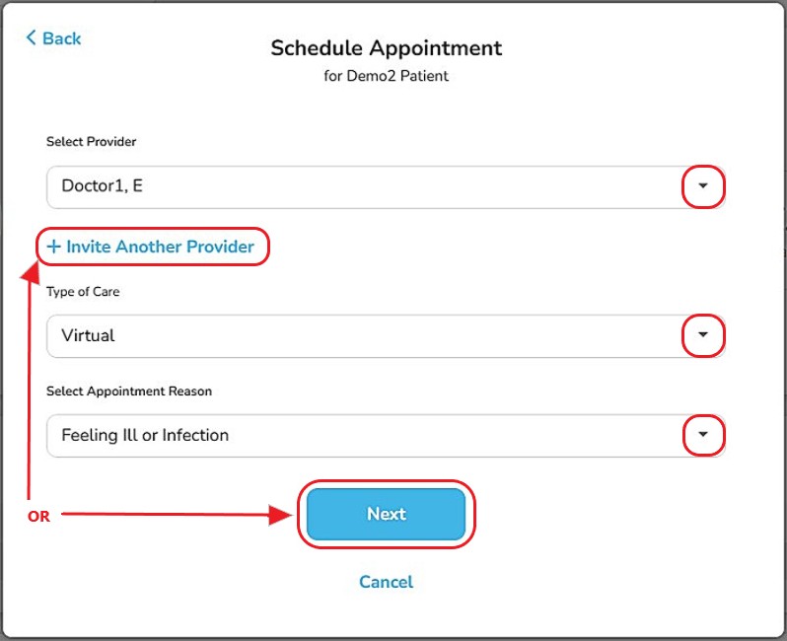The height and width of the screenshot is (641, 787).
Task: Click the 'for Demo2 Patient' subtitle
Action: (x=386, y=76)
